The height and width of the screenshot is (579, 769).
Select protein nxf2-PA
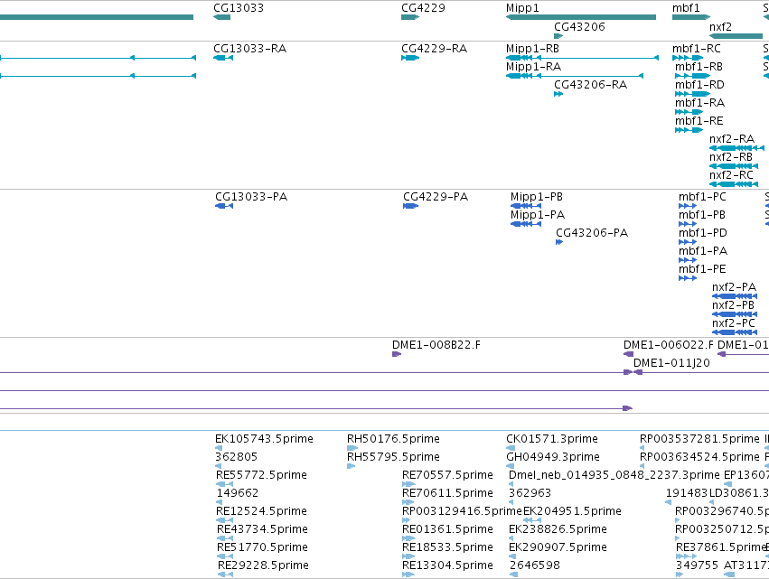[734, 287]
